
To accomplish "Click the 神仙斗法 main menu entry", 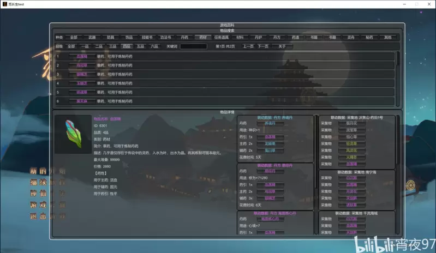I will (x=48, y=194).
